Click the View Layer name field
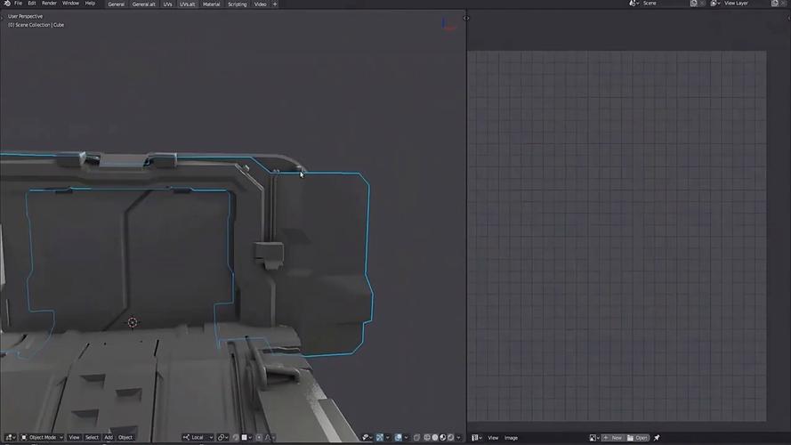791x445 pixels. [x=746, y=3]
